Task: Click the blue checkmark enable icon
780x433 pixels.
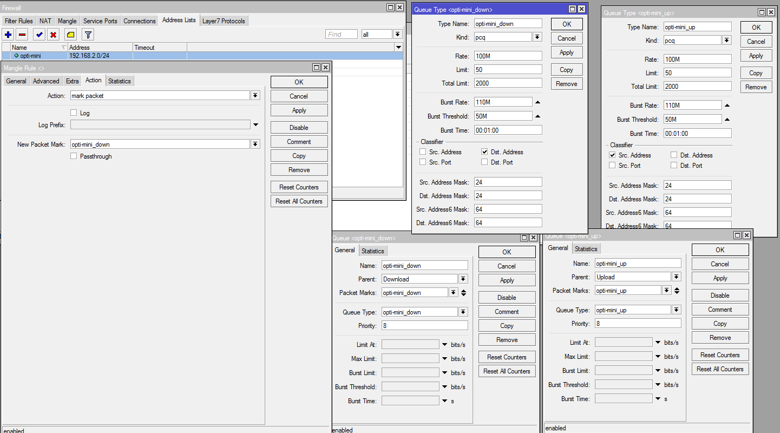Action: (39, 35)
